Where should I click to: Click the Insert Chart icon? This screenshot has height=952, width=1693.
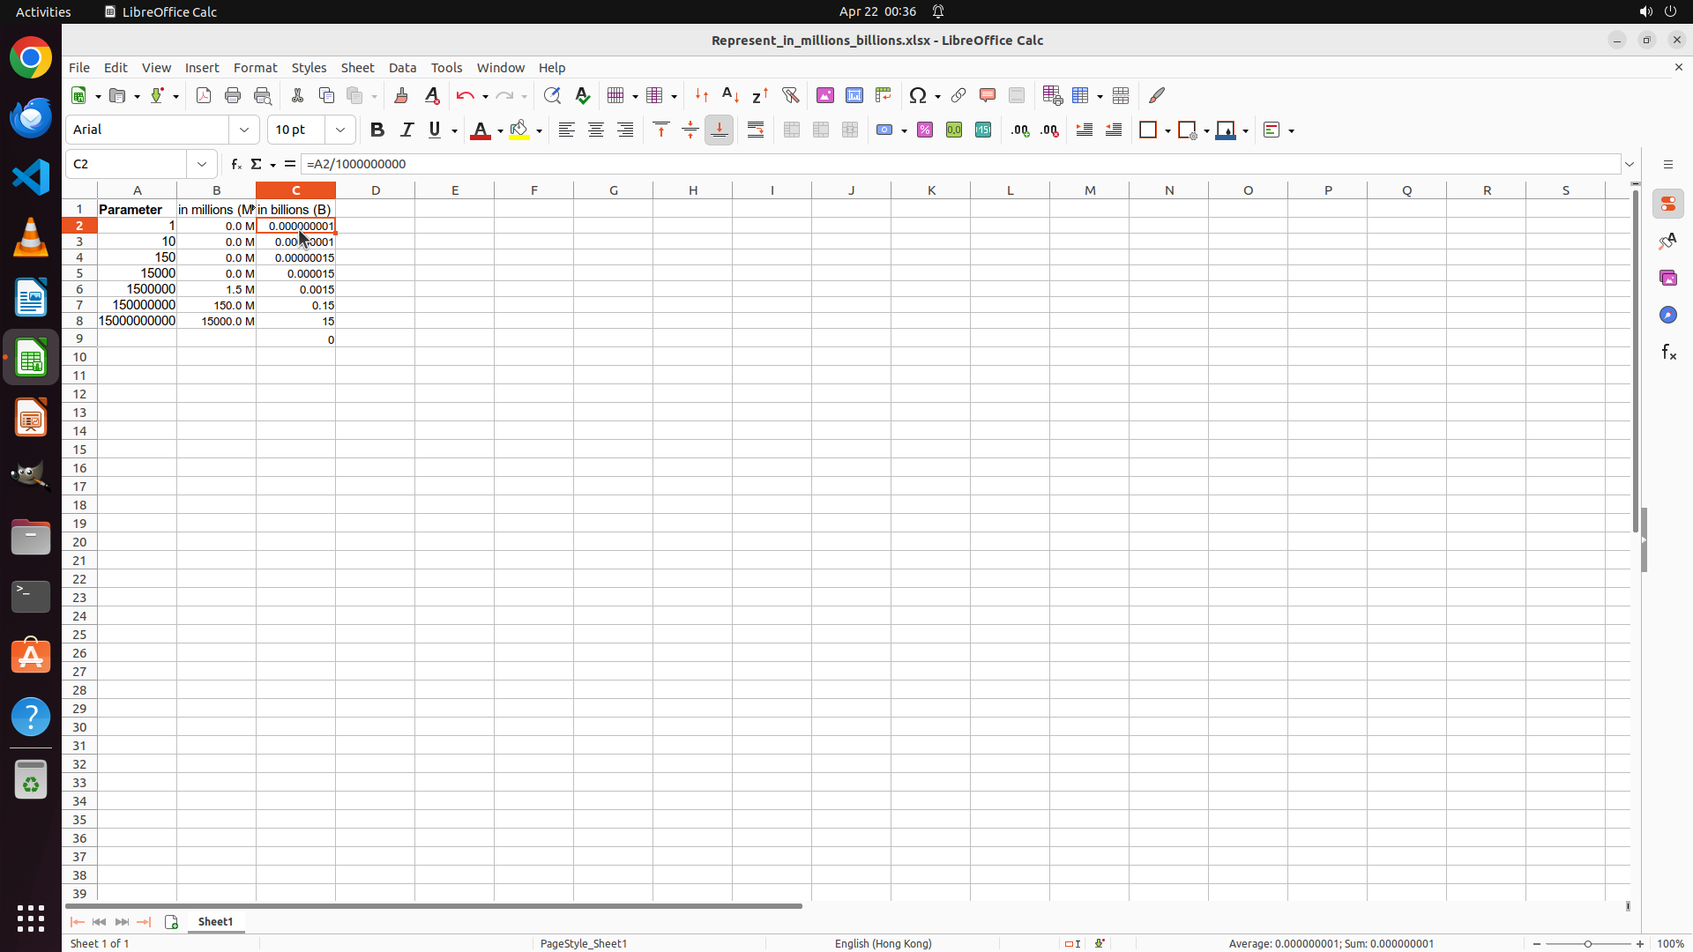click(x=854, y=95)
